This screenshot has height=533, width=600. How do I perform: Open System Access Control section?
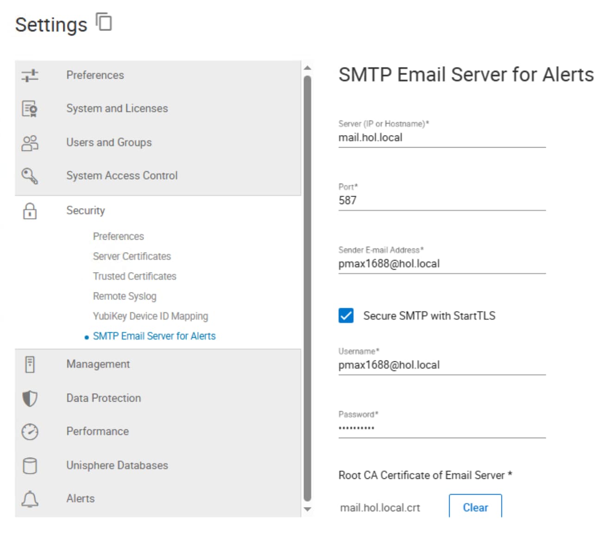(x=158, y=176)
